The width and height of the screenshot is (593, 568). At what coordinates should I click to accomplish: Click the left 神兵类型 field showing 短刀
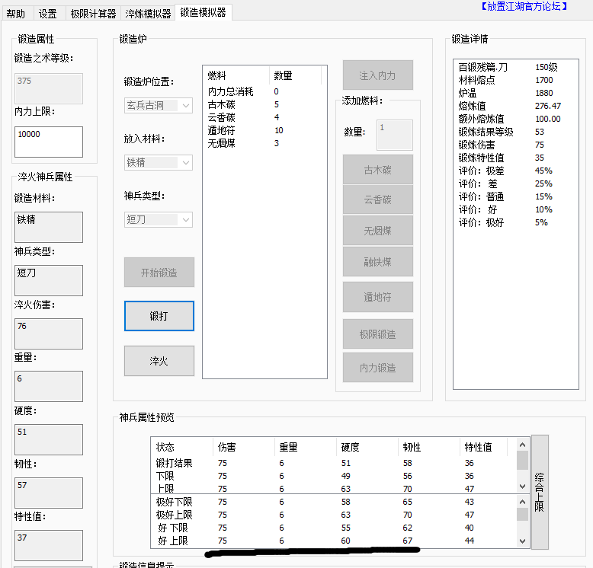coord(49,280)
